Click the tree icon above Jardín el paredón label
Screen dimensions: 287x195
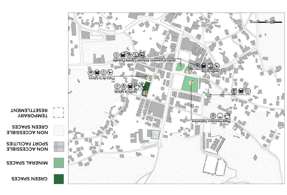point(116,55)
